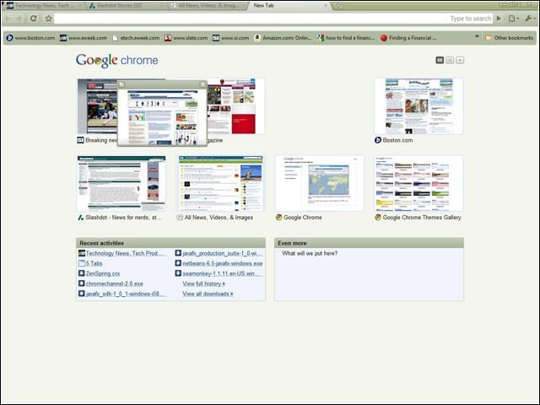Screen dimensions: 540x405
Task: Show hidden bookmarks via the chevron overflow
Action: coord(477,36)
